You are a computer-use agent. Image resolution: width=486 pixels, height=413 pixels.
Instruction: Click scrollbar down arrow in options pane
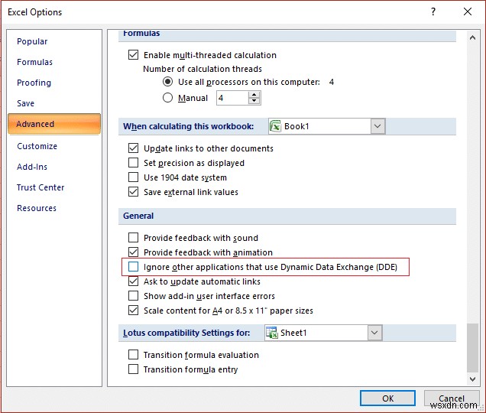(471, 378)
